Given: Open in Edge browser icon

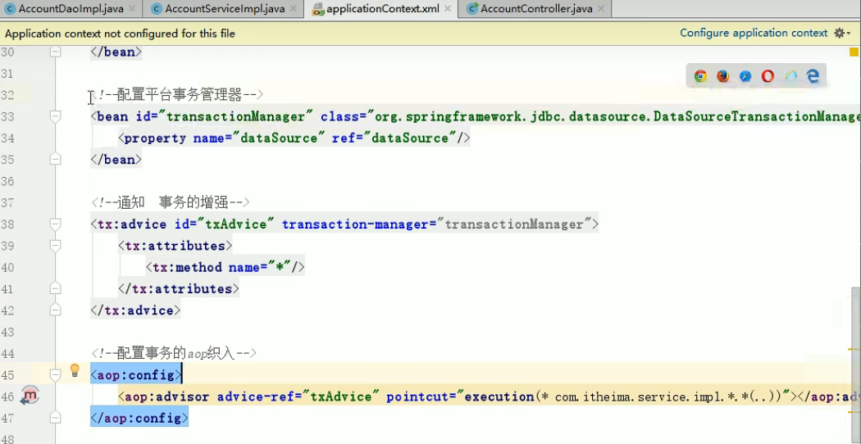Looking at the screenshot, I should (x=813, y=76).
